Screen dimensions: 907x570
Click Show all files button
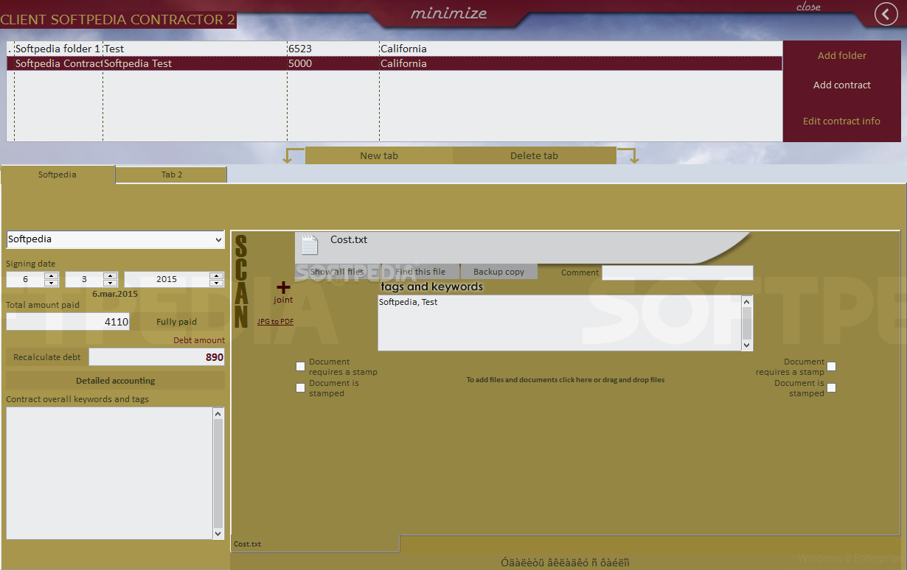pyautogui.click(x=338, y=272)
